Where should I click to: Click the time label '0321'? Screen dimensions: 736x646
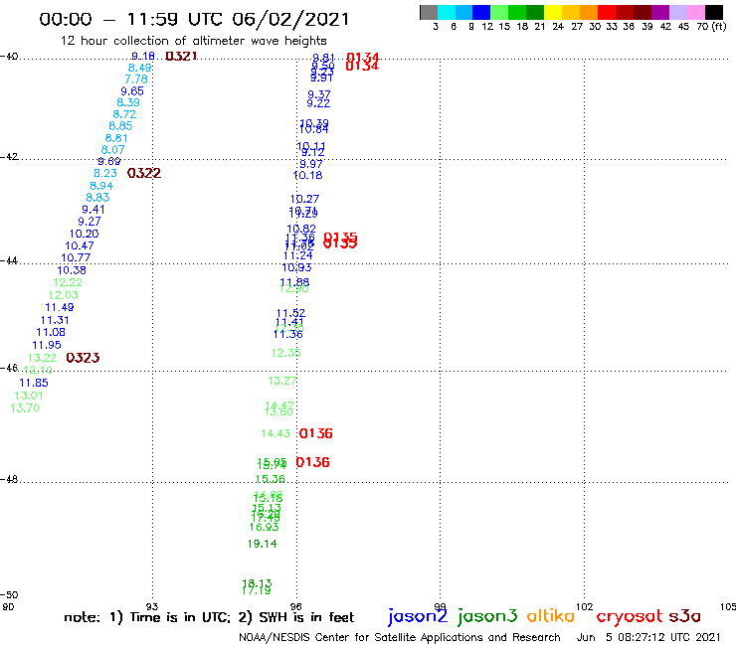tap(181, 57)
